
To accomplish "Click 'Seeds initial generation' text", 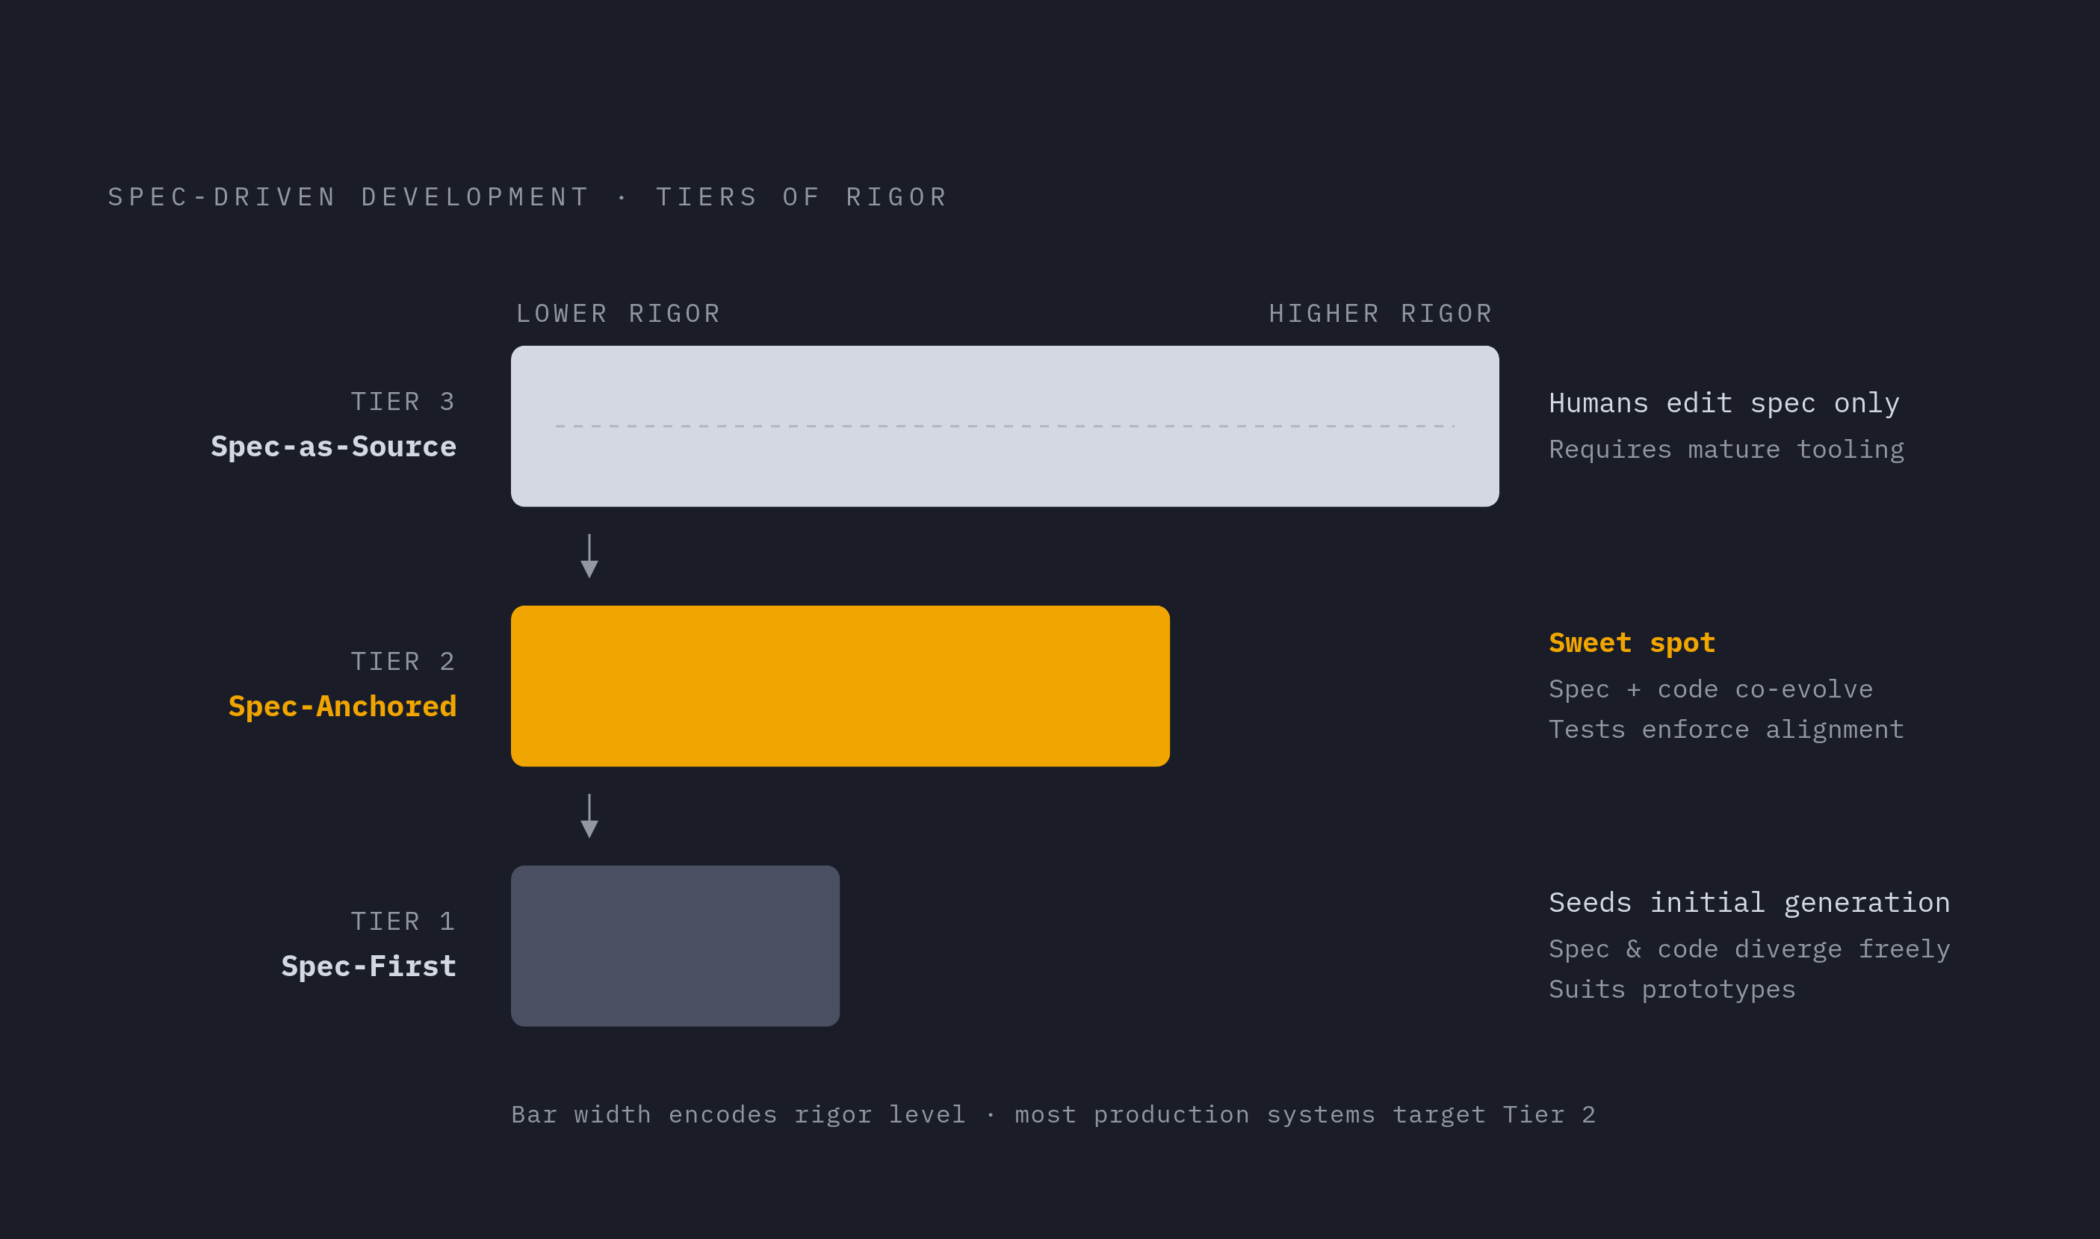I will 1750,902.
